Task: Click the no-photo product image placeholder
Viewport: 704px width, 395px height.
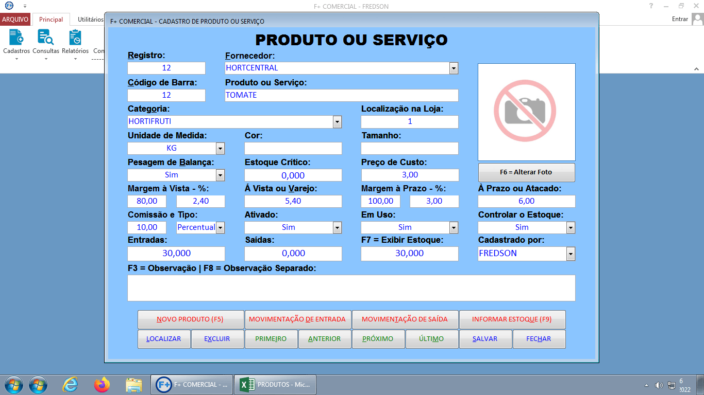Action: pyautogui.click(x=526, y=112)
